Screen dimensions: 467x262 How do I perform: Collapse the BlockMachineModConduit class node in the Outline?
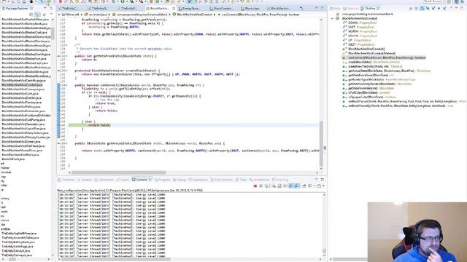pos(333,18)
